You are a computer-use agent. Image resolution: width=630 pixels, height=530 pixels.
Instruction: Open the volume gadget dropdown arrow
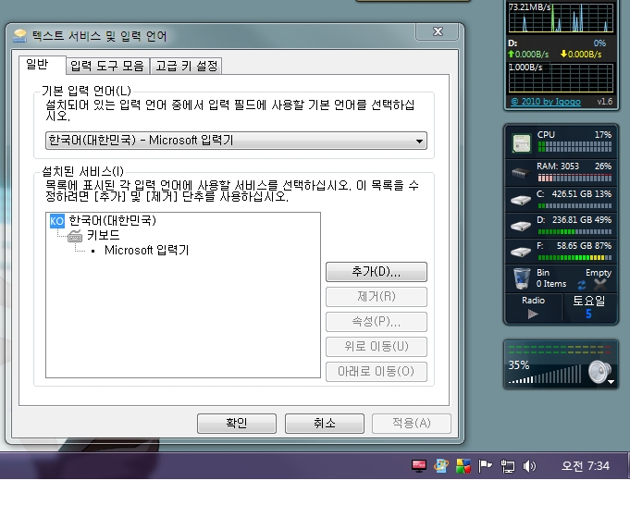pos(611,382)
